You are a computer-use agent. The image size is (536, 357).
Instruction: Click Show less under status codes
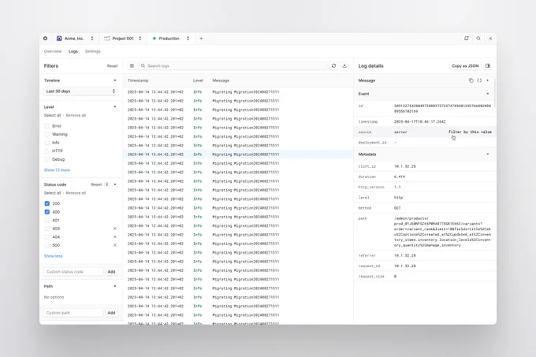point(54,256)
